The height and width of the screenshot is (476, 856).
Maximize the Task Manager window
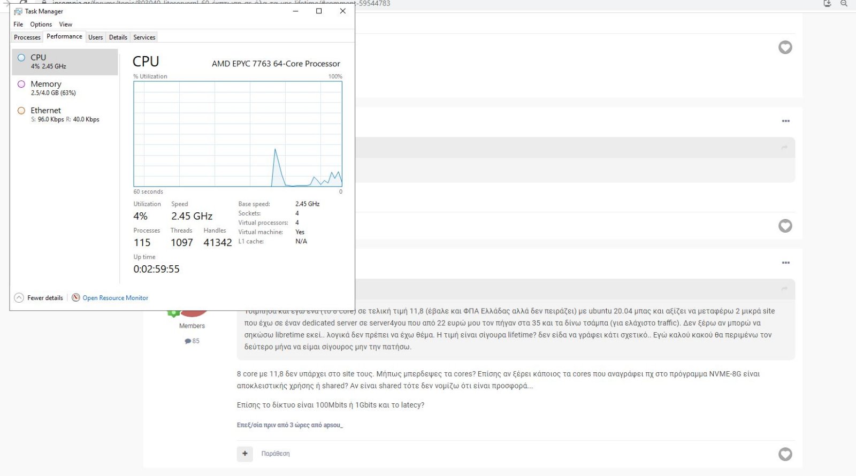click(x=319, y=11)
